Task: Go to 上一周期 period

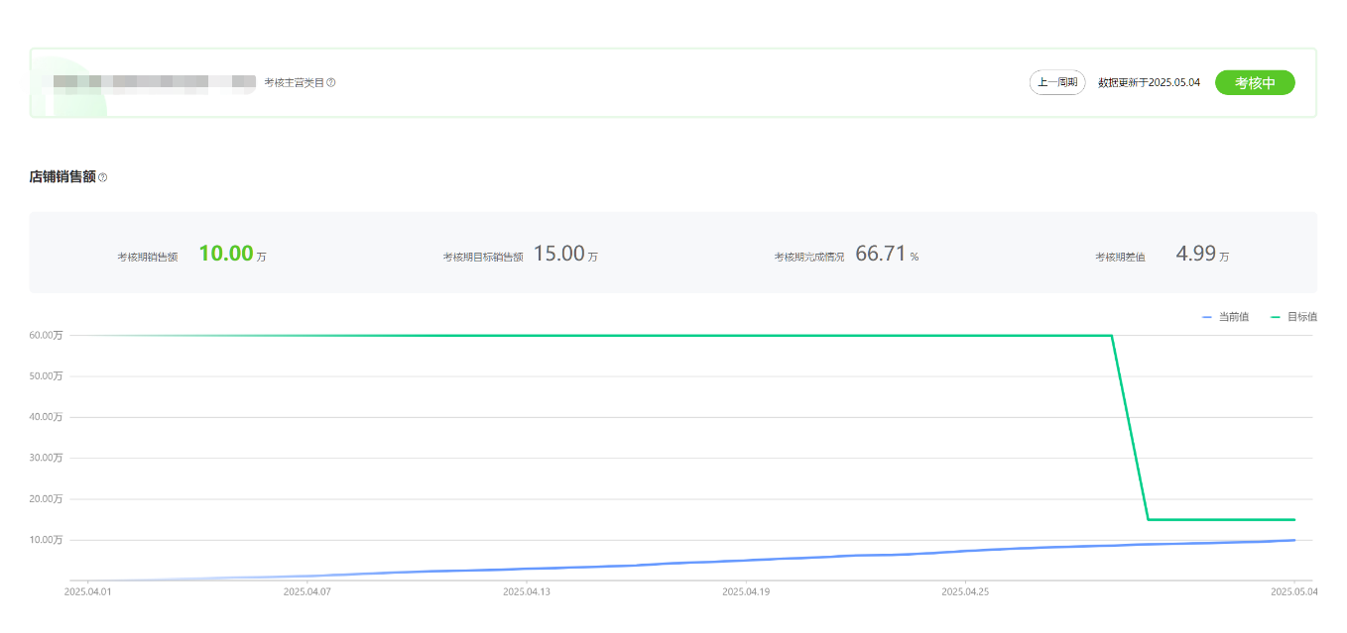Action: pyautogui.click(x=1057, y=82)
